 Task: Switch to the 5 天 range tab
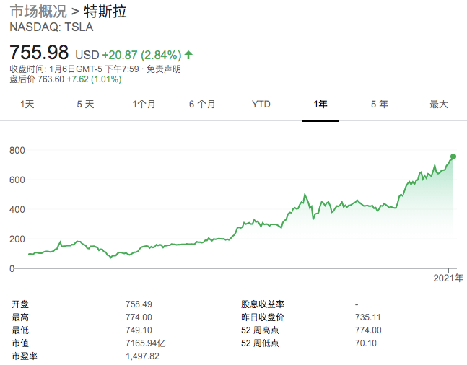pyautogui.click(x=85, y=105)
